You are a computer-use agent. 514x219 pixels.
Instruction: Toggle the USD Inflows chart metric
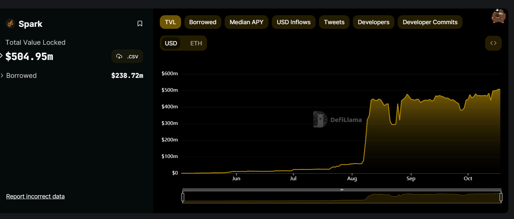pos(294,22)
